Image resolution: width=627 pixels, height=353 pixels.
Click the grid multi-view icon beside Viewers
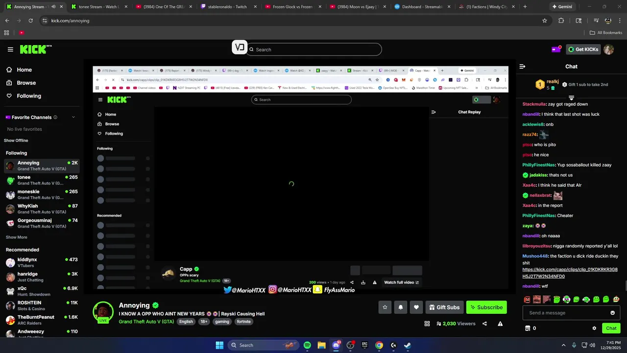(427, 324)
